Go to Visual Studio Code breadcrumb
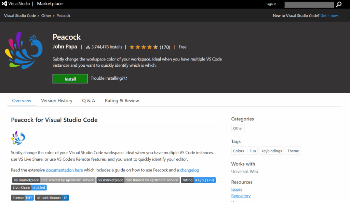This screenshot has width=350, height=202. [x=20, y=16]
